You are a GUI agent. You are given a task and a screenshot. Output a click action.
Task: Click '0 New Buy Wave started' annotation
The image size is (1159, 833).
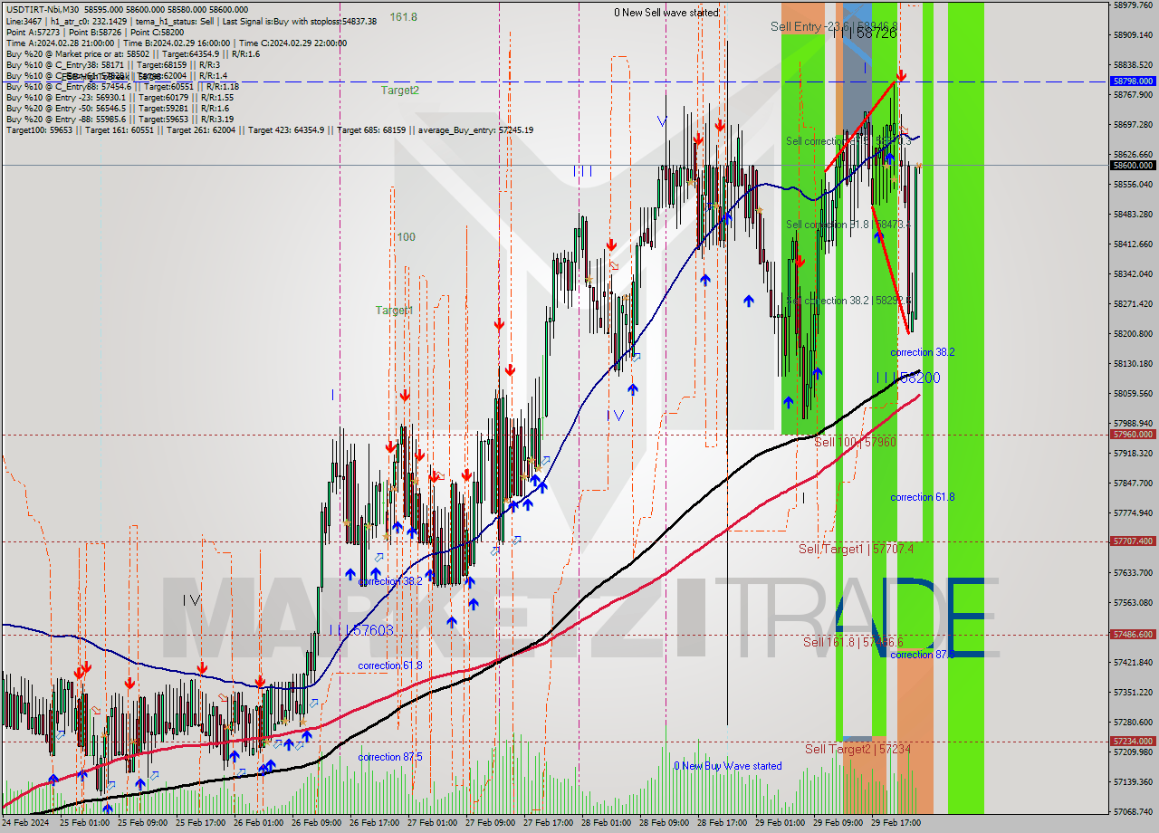(x=728, y=766)
